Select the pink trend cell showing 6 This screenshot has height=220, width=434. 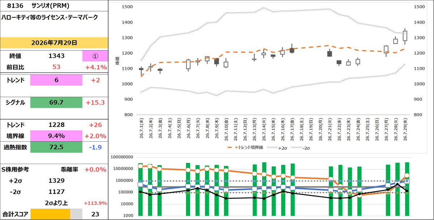(x=56, y=81)
